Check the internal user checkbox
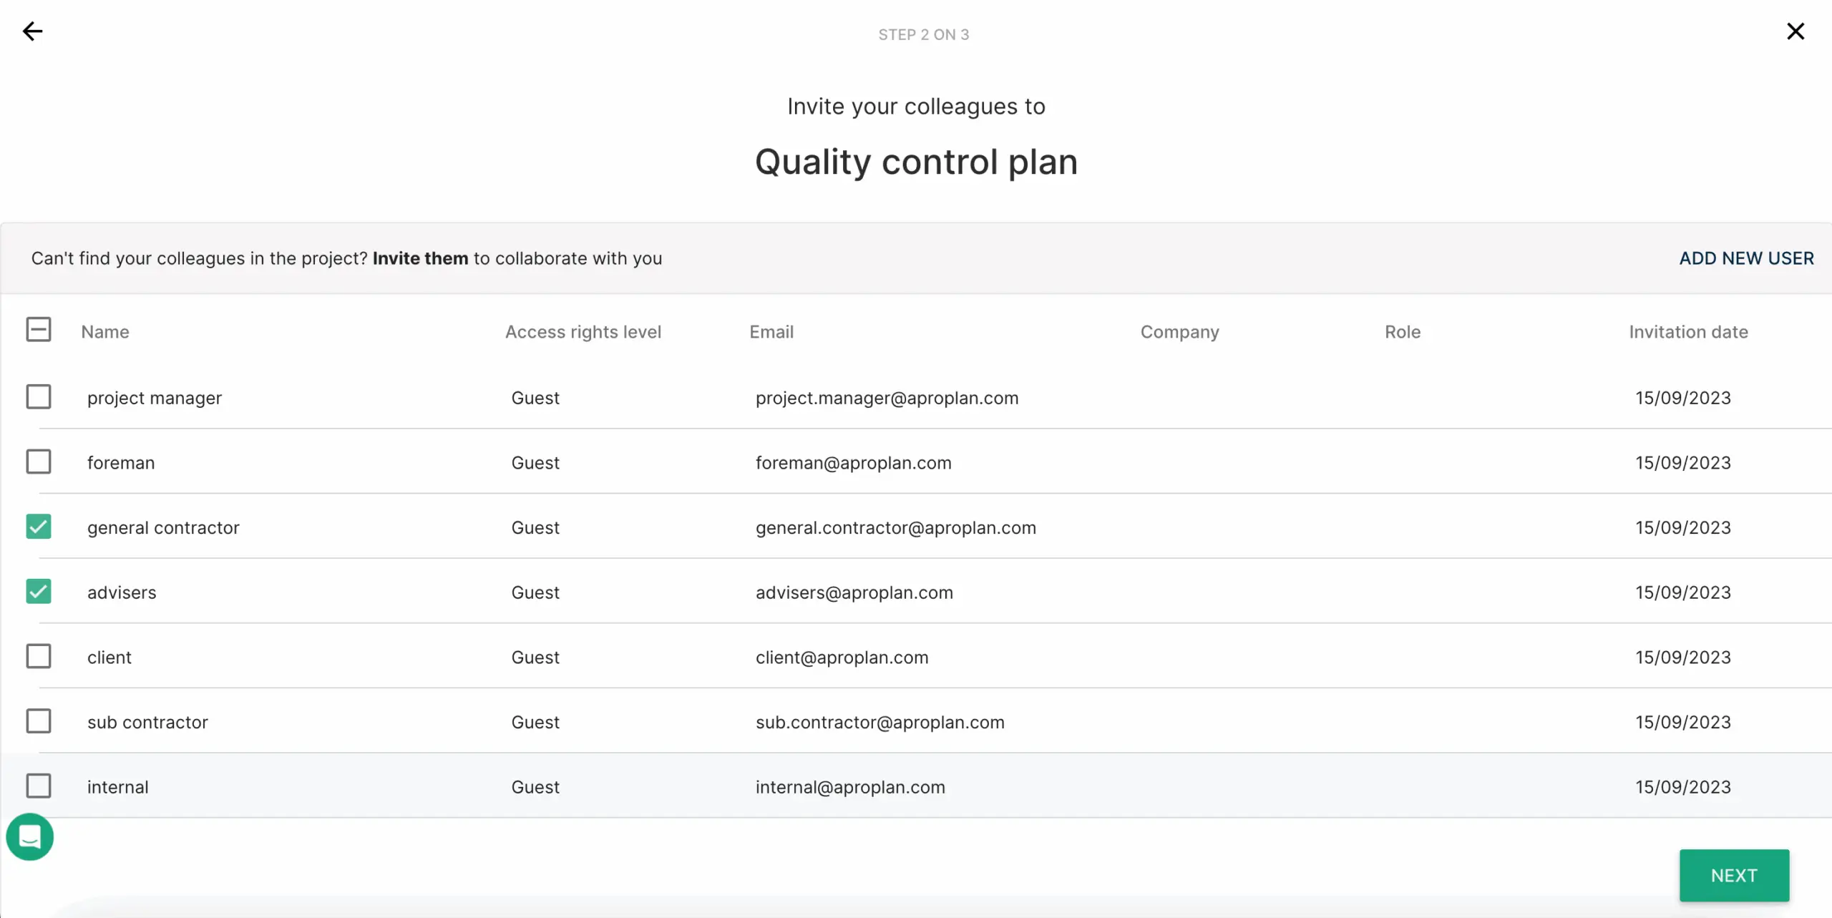 point(39,786)
